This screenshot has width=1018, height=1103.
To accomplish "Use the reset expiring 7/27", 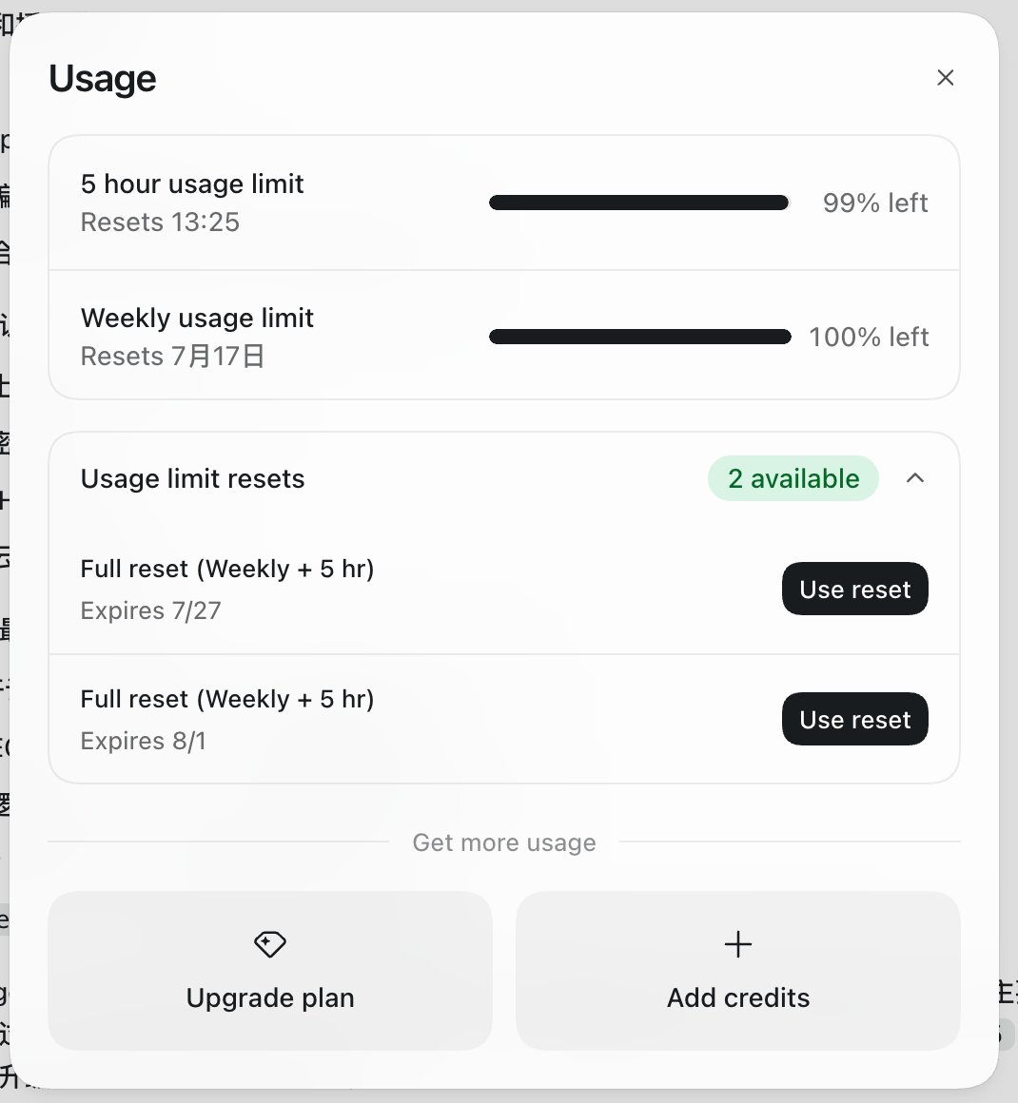I will (854, 589).
